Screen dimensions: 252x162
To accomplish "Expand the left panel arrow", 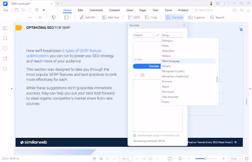I will (x=12, y=89).
